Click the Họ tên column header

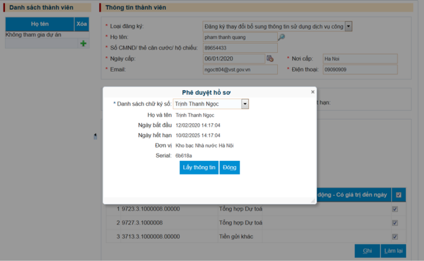coord(40,24)
